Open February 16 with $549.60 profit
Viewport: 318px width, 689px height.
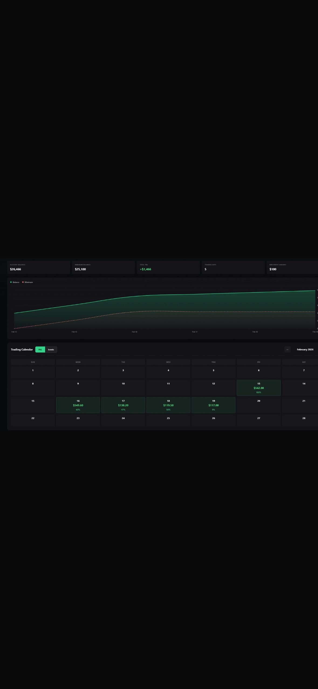tap(78, 405)
